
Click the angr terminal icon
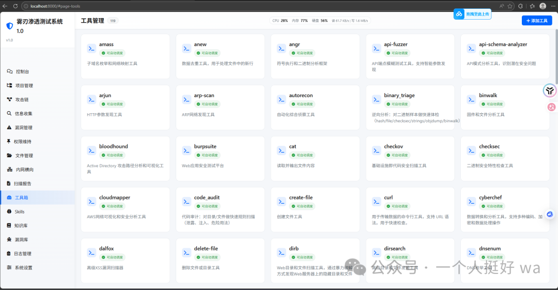(x=282, y=49)
